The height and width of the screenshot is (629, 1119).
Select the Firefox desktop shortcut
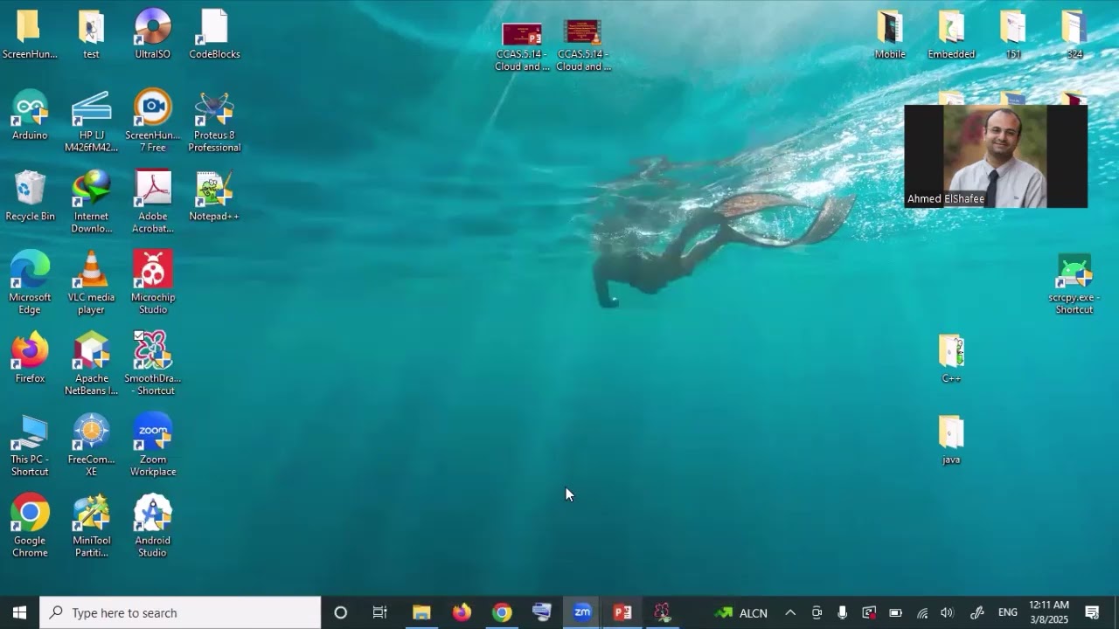pos(30,358)
